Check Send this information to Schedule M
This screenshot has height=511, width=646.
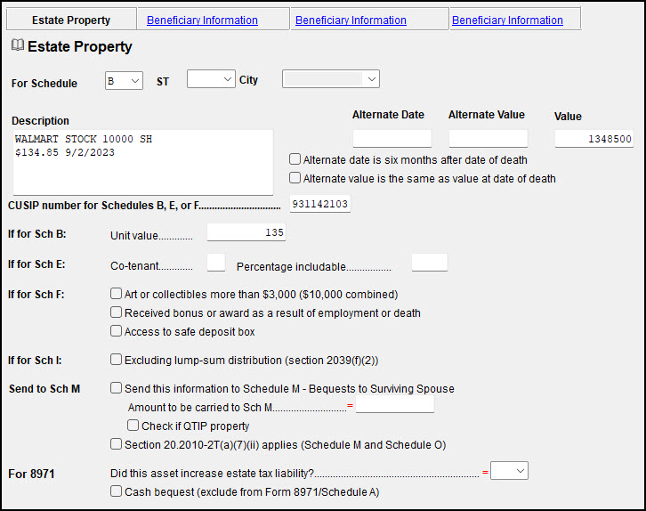point(117,388)
